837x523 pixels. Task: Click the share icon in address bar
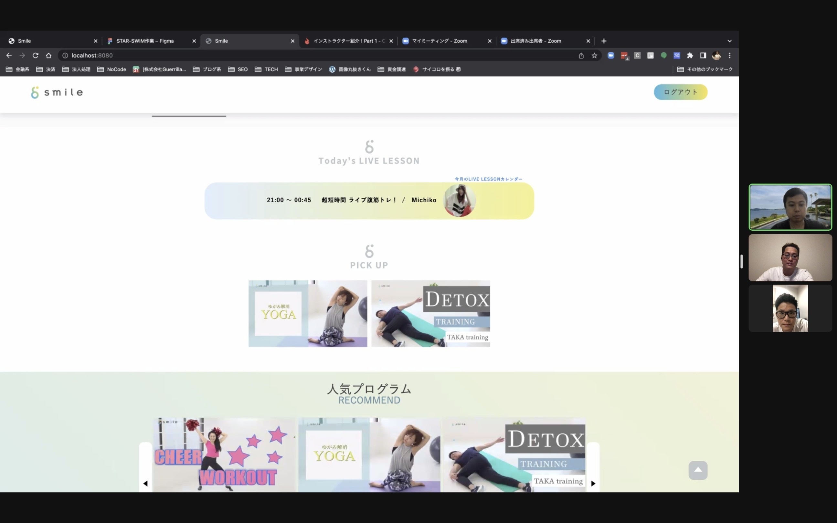pyautogui.click(x=581, y=55)
